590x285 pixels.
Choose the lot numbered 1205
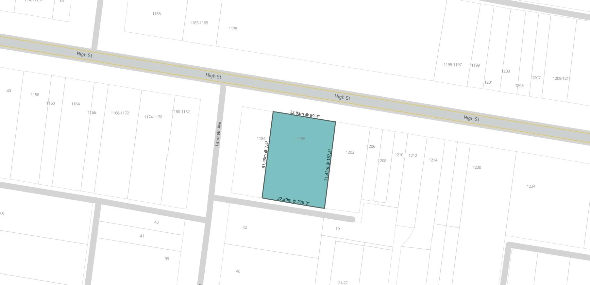click(519, 86)
